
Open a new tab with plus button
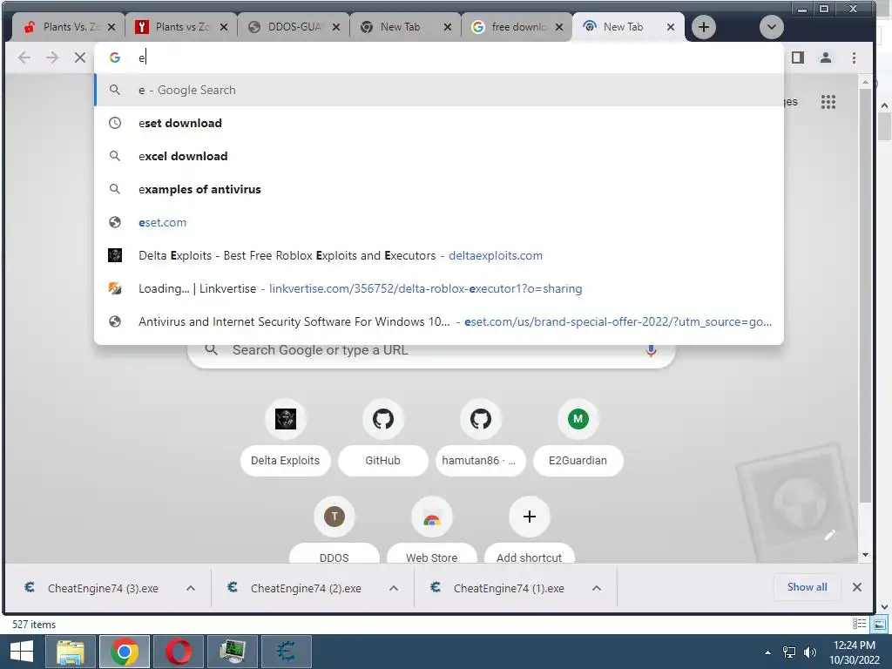704,27
